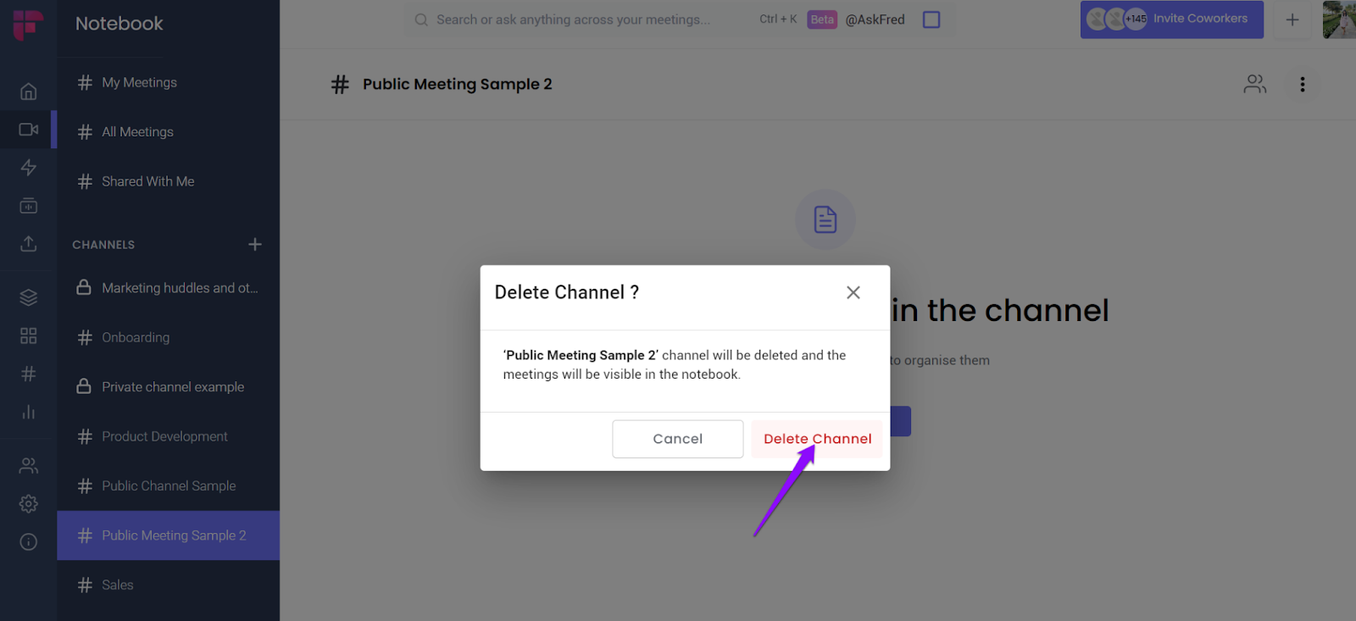The height and width of the screenshot is (621, 1356).
Task: Select Public Meeting Sample 2 channel
Action: [x=168, y=535]
